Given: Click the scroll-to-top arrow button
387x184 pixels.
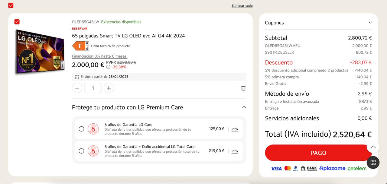Looking at the screenshot, I should tap(373, 147).
